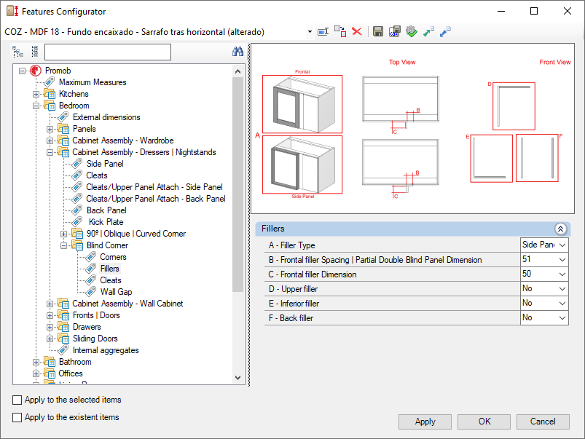This screenshot has height=439, width=585.
Task: Select Cleats/Upper Panel Attach - Side Panel
Action: pyautogui.click(x=154, y=187)
